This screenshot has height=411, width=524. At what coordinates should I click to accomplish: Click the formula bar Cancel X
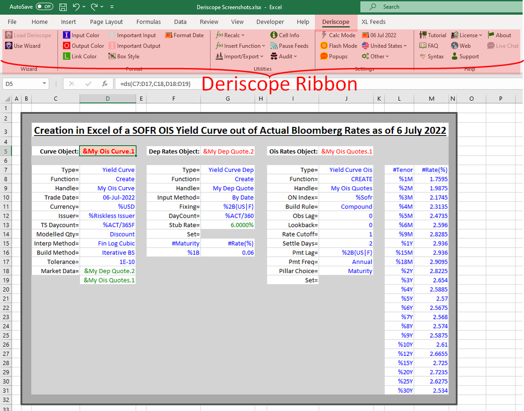(x=71, y=83)
